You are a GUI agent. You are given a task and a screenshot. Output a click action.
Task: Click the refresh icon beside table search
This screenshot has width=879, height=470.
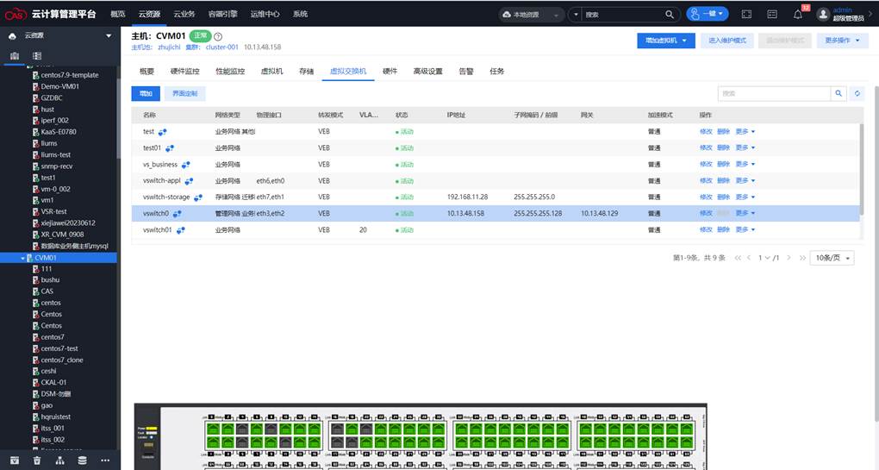(857, 93)
